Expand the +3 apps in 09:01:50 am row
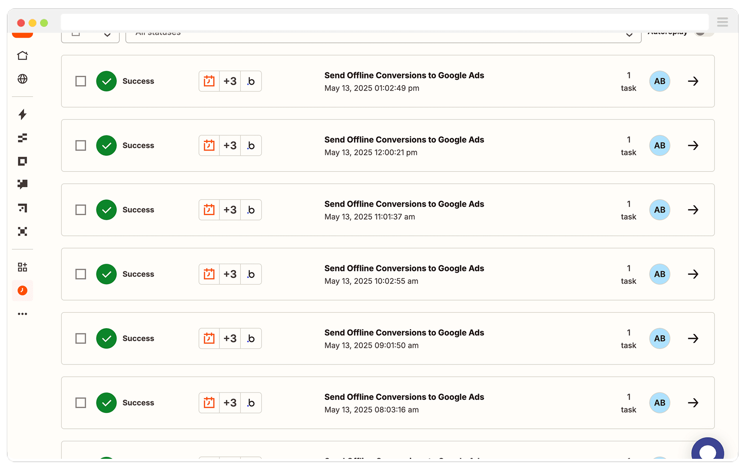The height and width of the screenshot is (469, 745). click(230, 339)
